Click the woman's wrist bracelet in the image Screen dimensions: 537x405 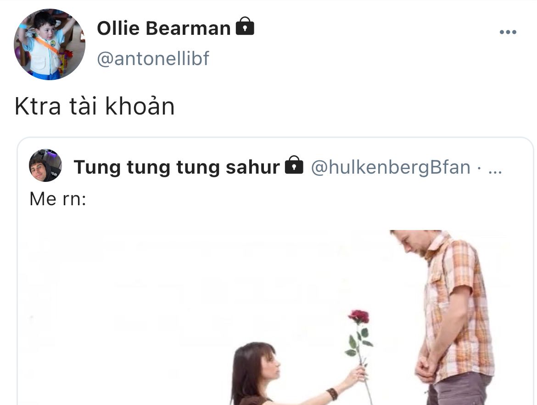click(332, 394)
